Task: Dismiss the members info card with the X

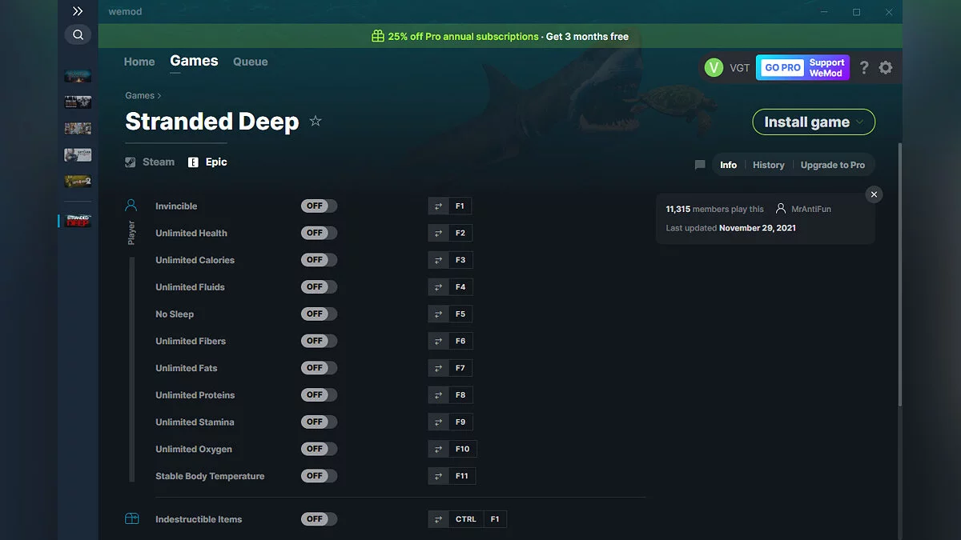Action: (x=874, y=194)
